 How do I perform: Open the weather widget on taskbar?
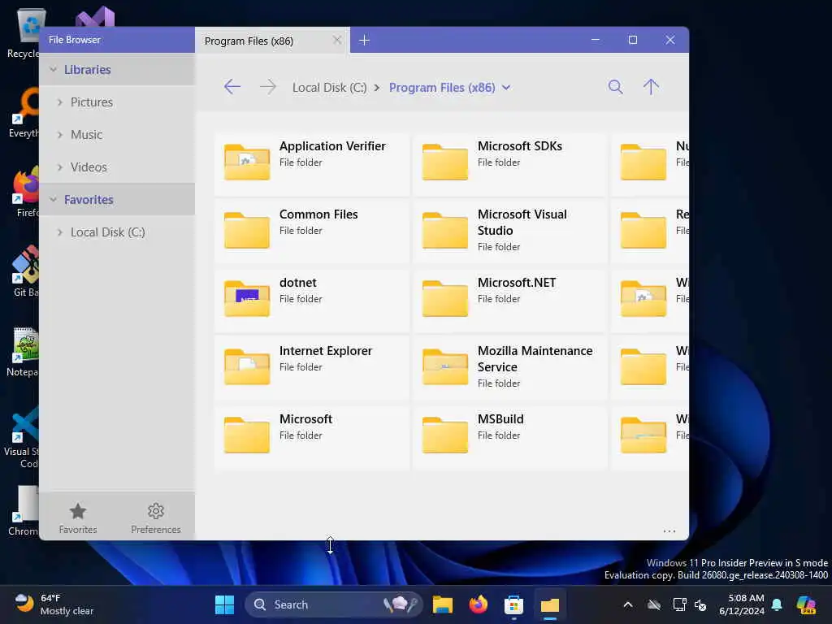[x=54, y=604]
